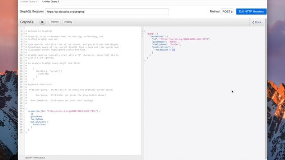Run the query with the play button
The image size is (285, 160).
[42, 22]
